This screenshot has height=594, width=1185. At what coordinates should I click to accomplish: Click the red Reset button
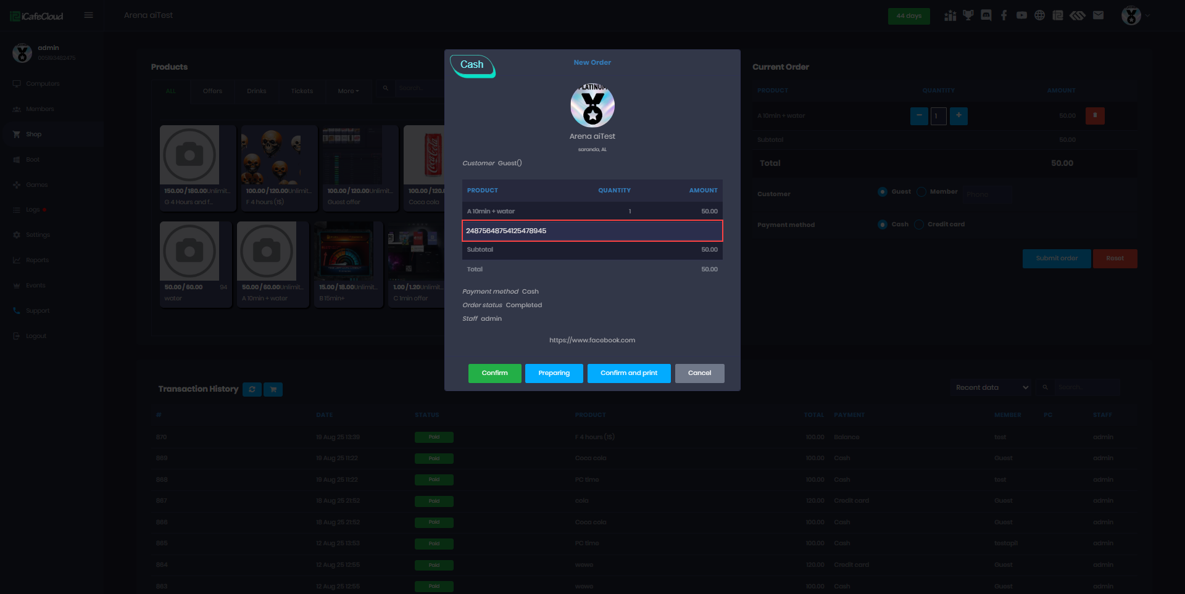(x=1115, y=258)
